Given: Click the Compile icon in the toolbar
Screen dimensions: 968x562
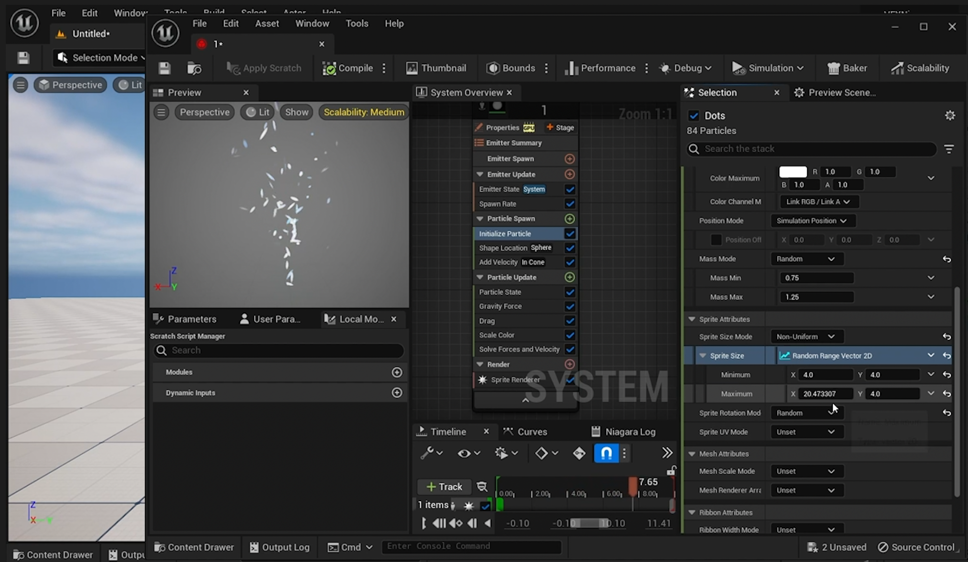Looking at the screenshot, I should 329,68.
